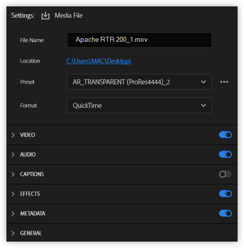Expand the GENERAL section chevron
Image resolution: width=244 pixels, height=248 pixels.
(13, 233)
